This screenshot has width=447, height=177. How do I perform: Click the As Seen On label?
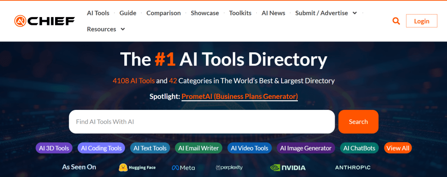79,167
